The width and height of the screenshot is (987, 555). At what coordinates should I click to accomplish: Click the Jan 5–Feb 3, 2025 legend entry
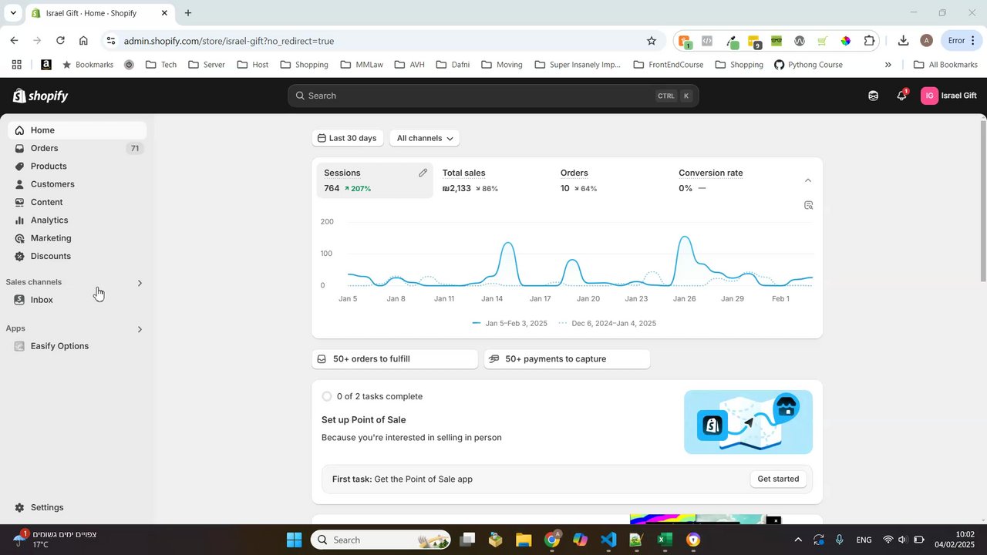(x=510, y=323)
